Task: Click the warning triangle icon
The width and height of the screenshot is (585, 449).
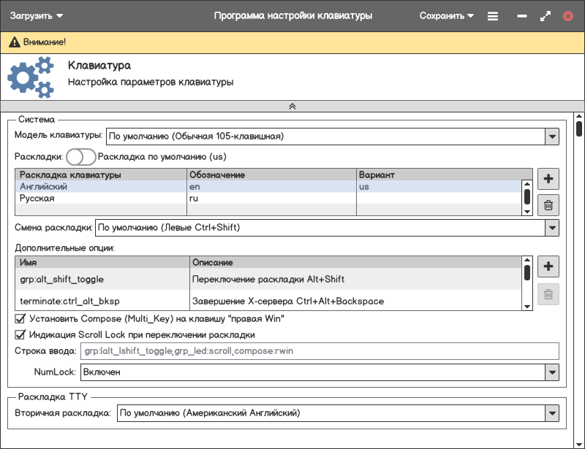Action: point(14,42)
